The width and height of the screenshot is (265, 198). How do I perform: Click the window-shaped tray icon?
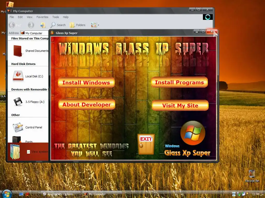tap(243, 194)
